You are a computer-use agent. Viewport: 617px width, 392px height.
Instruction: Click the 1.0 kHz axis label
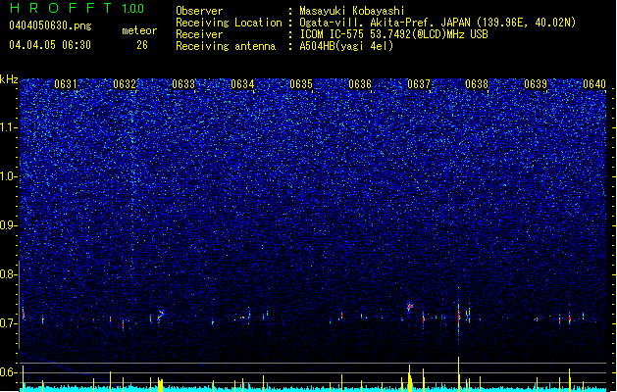(9, 176)
